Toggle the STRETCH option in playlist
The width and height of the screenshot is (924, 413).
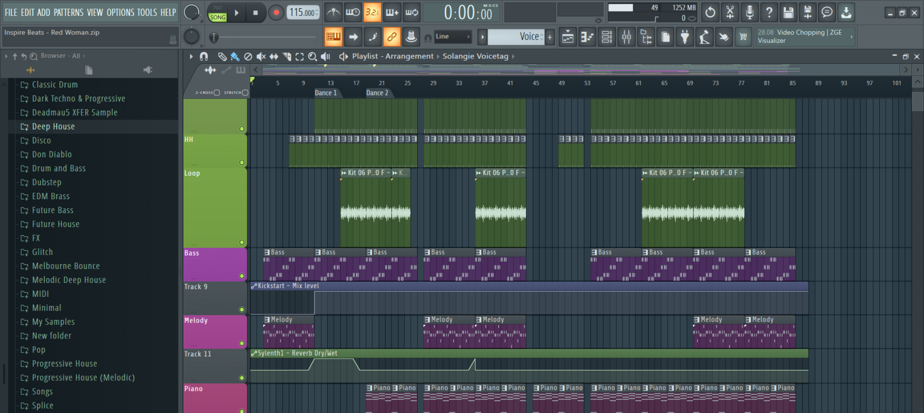245,92
